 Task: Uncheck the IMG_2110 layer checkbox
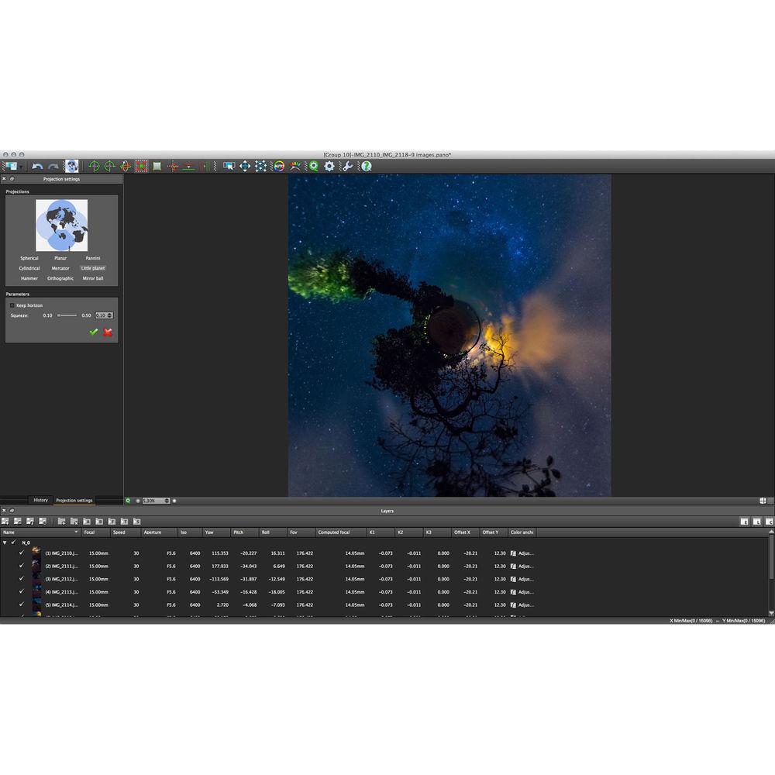click(22, 553)
